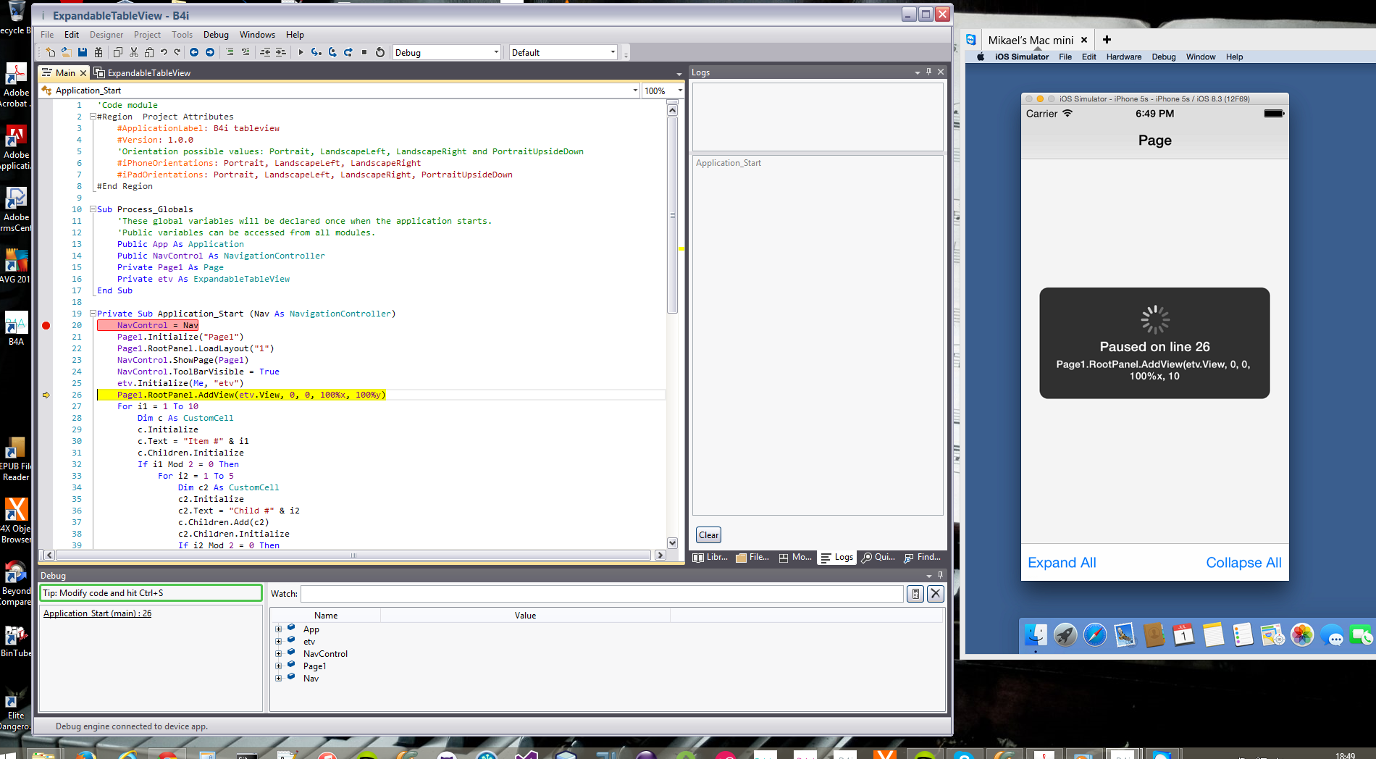
Task: Switch to the ExpandableTableView module tab
Action: coord(143,73)
